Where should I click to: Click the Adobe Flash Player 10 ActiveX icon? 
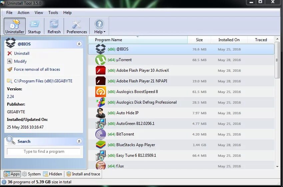[x=101, y=70]
